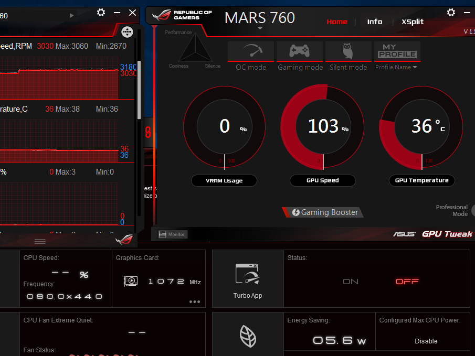
Task: Turn Turbo App status ON
Action: click(x=351, y=282)
